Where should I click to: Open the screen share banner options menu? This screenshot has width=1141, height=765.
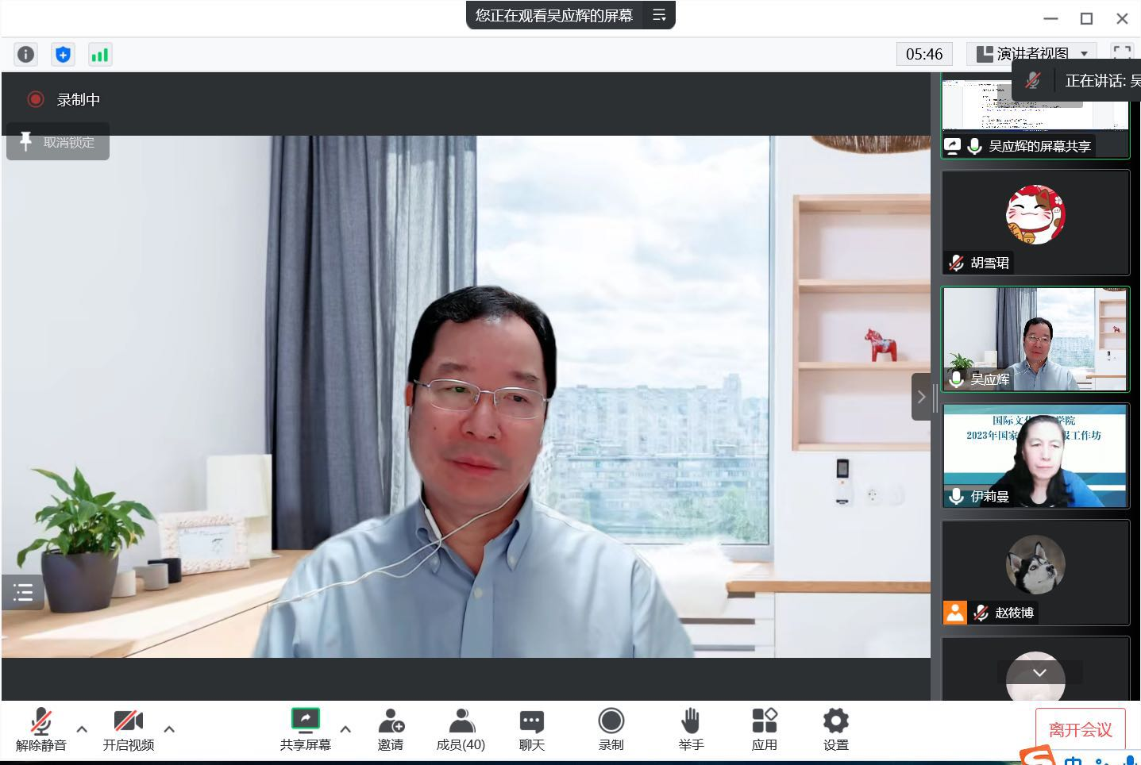tap(659, 15)
